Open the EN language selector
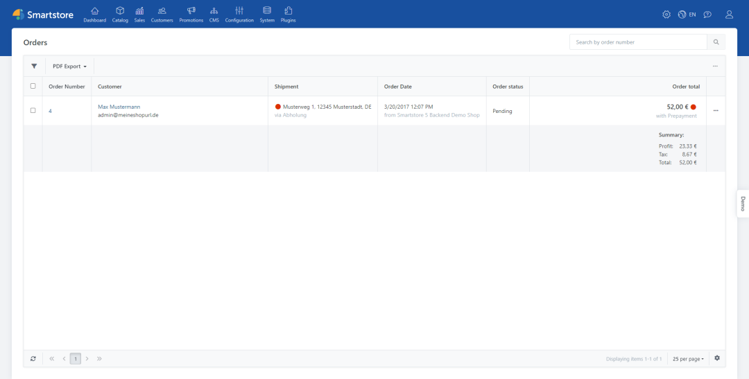 (x=687, y=15)
